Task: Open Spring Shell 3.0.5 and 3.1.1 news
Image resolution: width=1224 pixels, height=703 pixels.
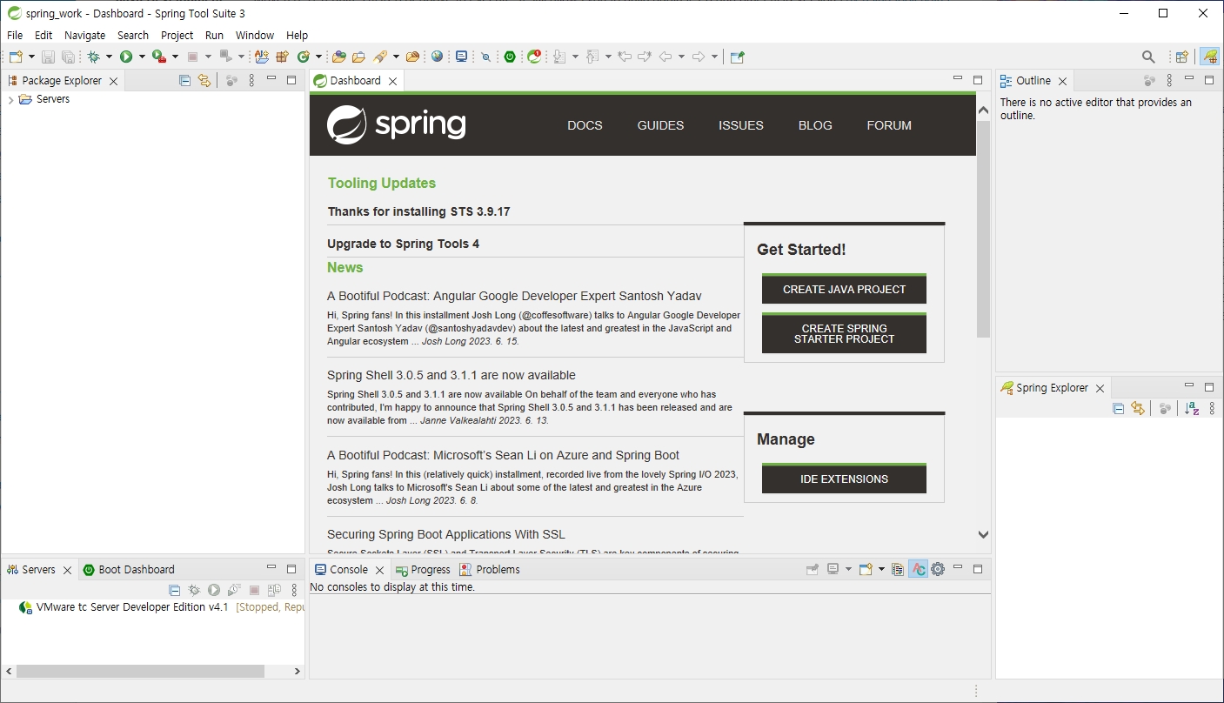Action: [451, 375]
